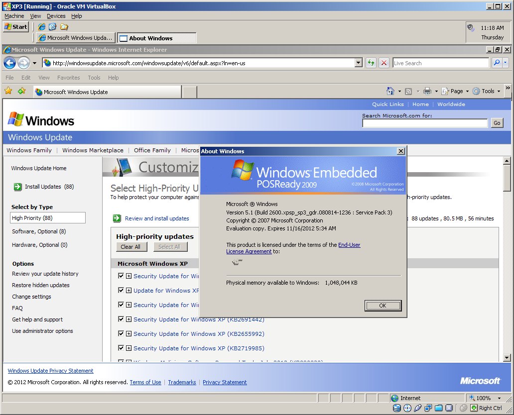Open the Quick Launch folder icon
Screen dimensions: 514x415
64,27
